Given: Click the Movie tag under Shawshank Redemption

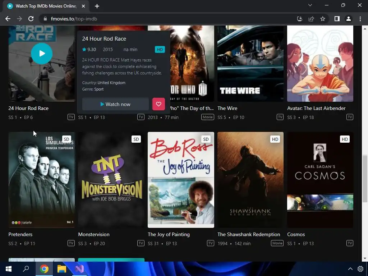Looking at the screenshot, I should tap(277, 243).
